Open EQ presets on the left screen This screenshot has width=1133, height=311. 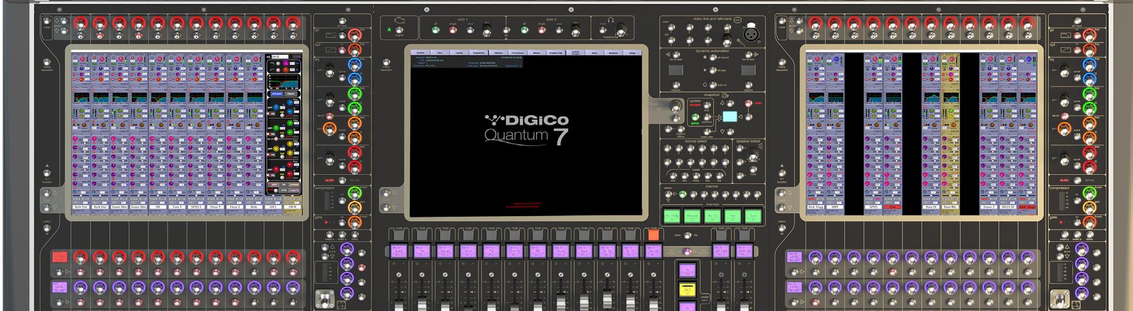click(294, 184)
